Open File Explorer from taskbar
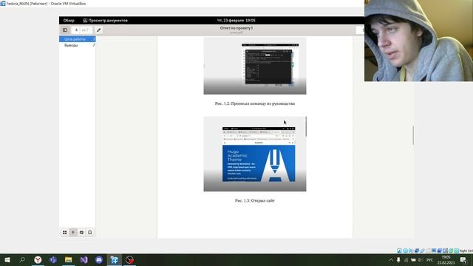The height and width of the screenshot is (266, 473). pyautogui.click(x=69, y=259)
